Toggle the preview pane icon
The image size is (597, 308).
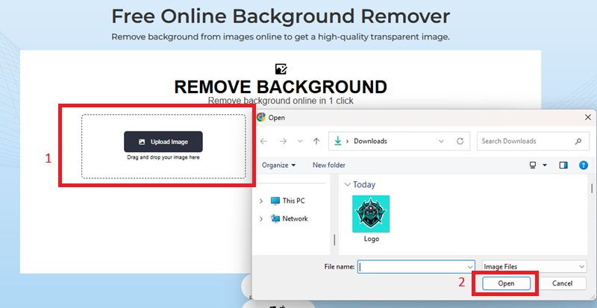[563, 165]
